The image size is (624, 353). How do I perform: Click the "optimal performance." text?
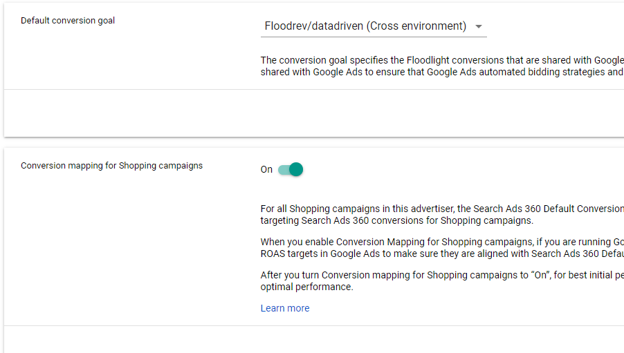[306, 287]
